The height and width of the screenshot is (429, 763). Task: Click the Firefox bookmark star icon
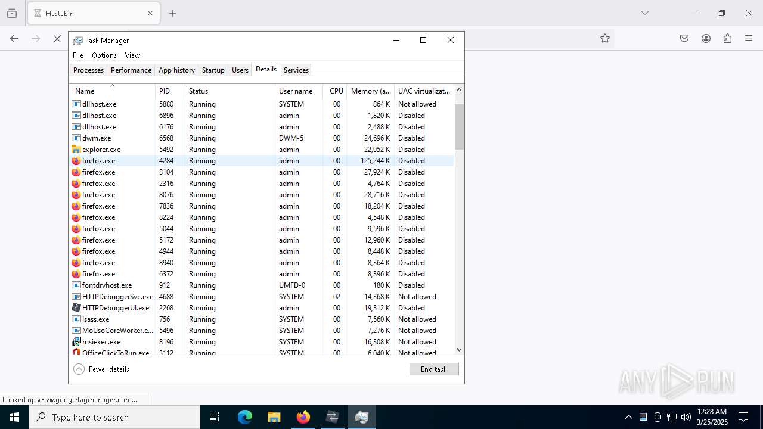coord(605,38)
